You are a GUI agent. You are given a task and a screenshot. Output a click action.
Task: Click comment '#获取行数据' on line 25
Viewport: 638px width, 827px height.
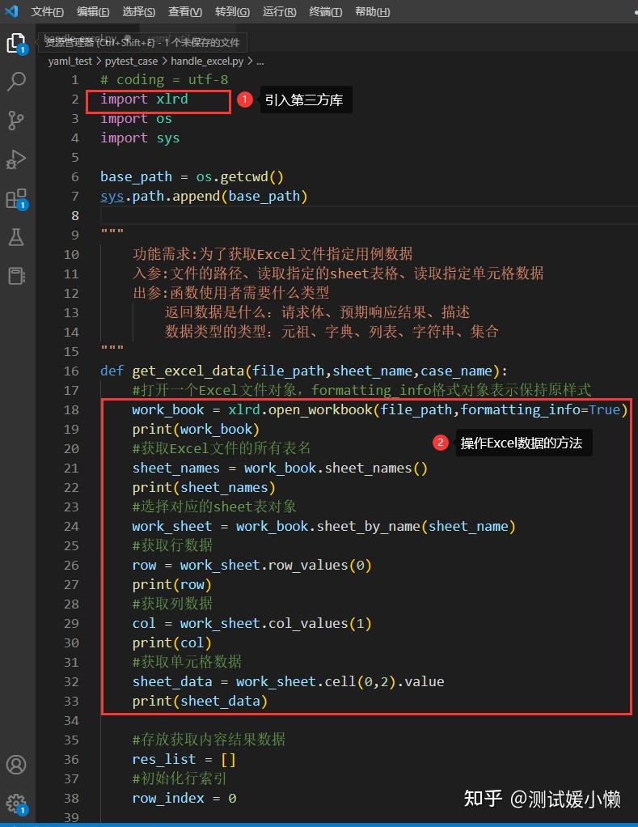point(172,545)
